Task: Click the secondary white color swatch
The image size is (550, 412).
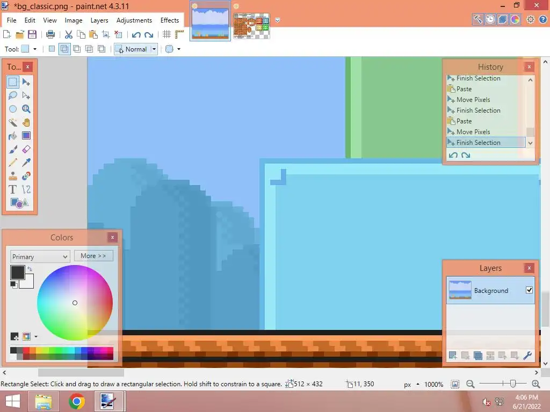Action: [x=28, y=282]
